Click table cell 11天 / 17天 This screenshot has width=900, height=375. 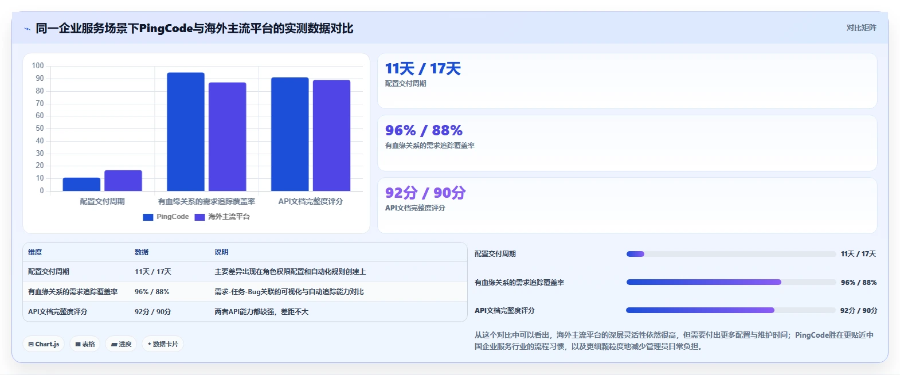[153, 272]
